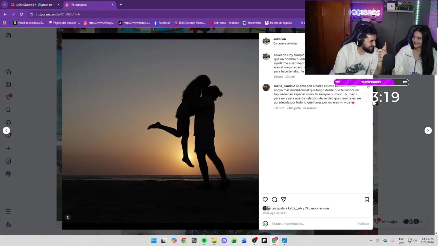Open Windows Start menu

(154, 241)
